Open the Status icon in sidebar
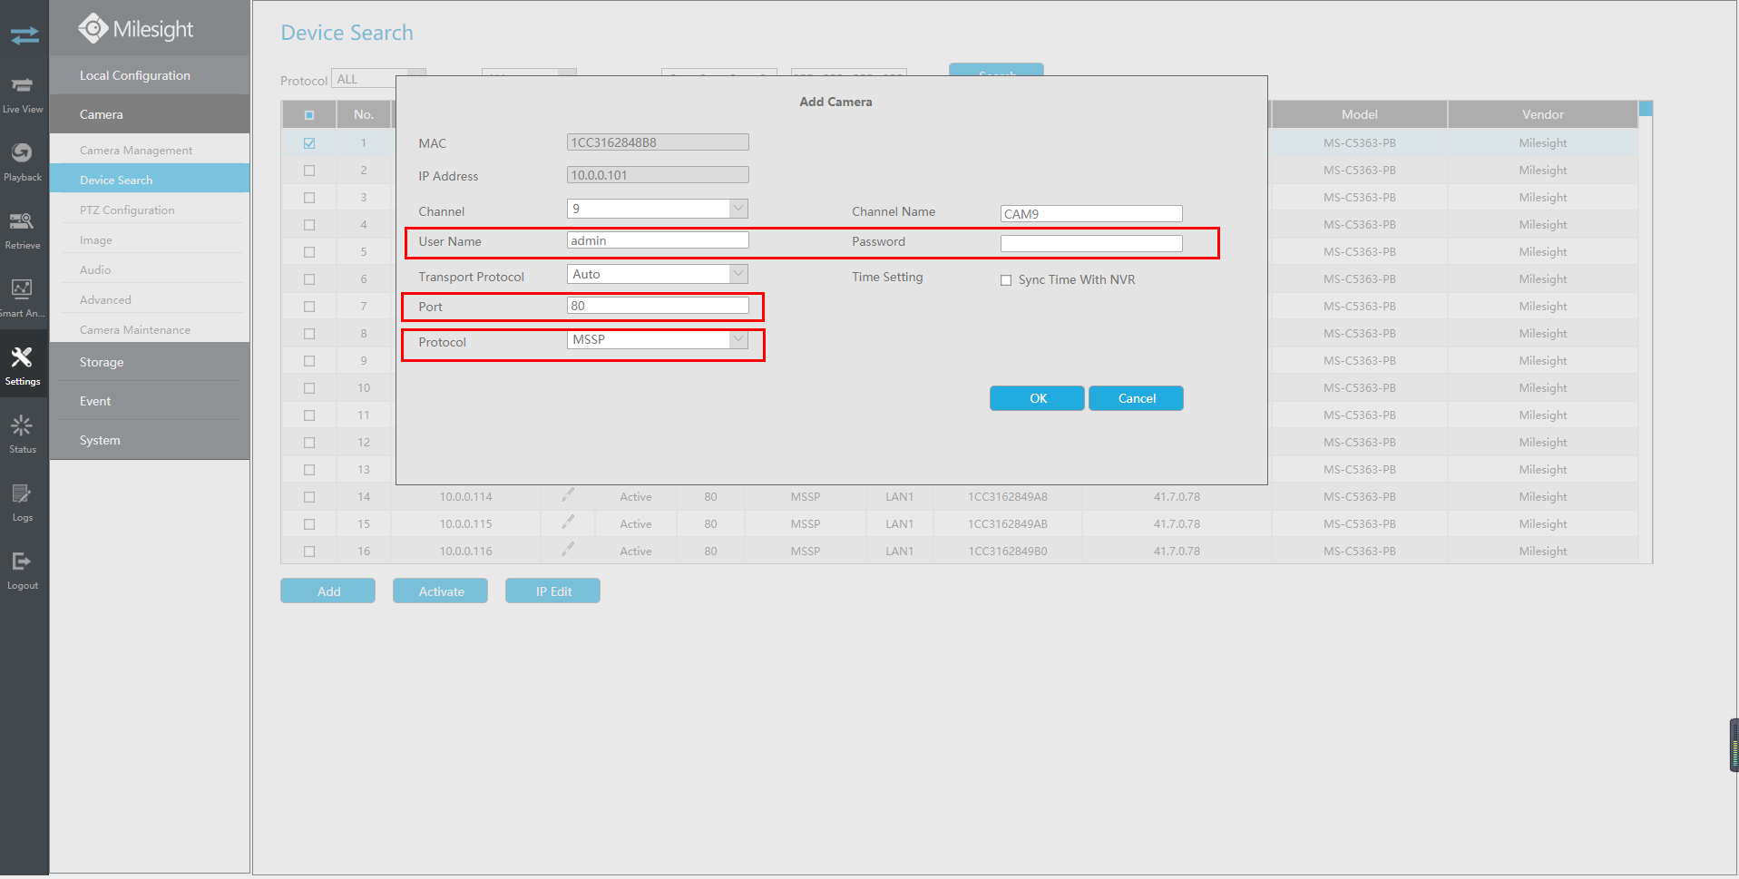The width and height of the screenshot is (1739, 879). tap(23, 435)
